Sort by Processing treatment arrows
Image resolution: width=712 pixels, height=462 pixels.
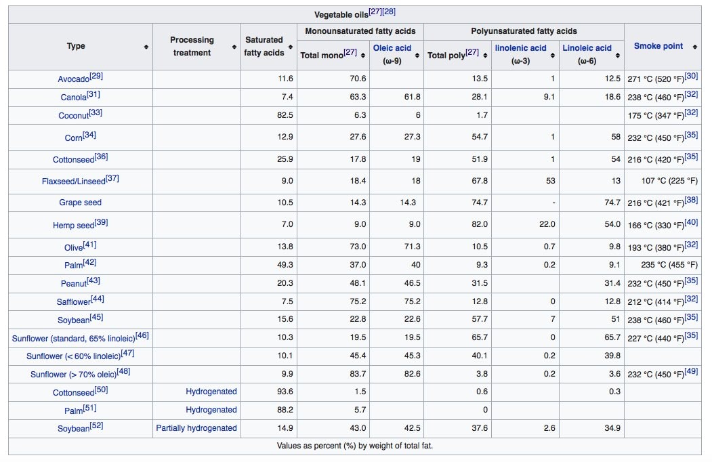(x=234, y=47)
